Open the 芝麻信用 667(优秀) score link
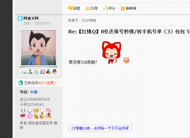This screenshot has width=190, height=138. (x=40, y=83)
